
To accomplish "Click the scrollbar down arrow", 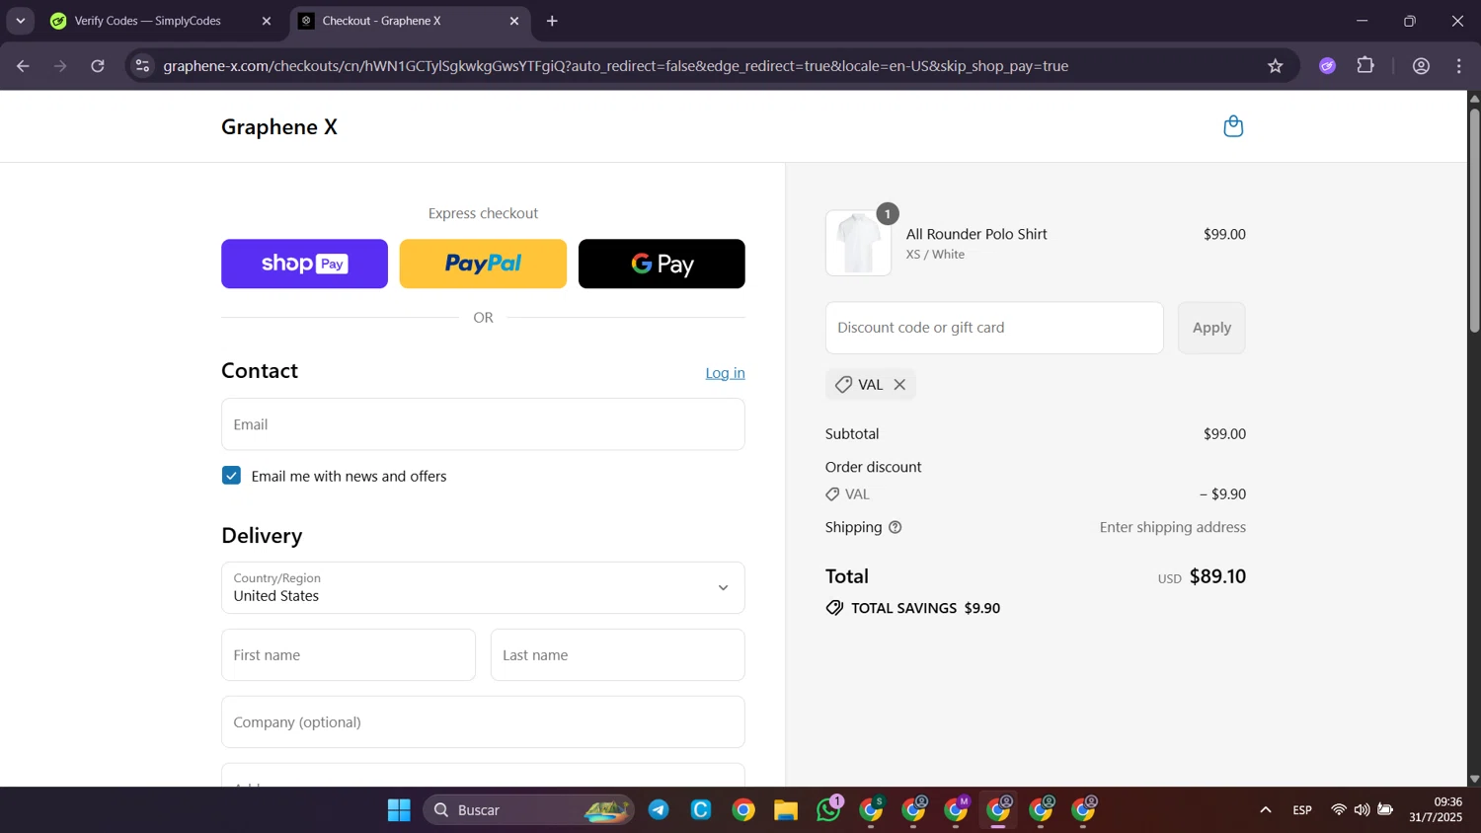I will point(1474,779).
